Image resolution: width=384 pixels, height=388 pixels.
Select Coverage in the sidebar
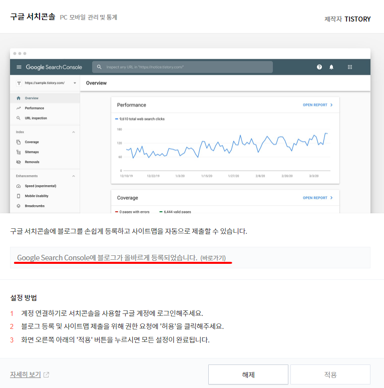(x=45, y=142)
